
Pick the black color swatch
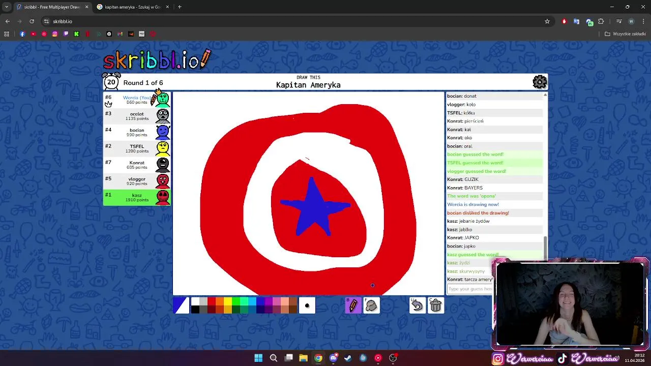coord(195,309)
